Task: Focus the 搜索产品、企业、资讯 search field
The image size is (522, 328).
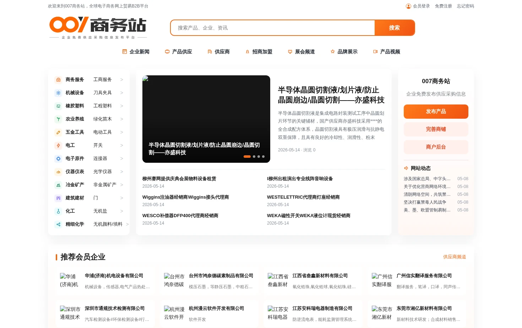Action: coord(273,28)
